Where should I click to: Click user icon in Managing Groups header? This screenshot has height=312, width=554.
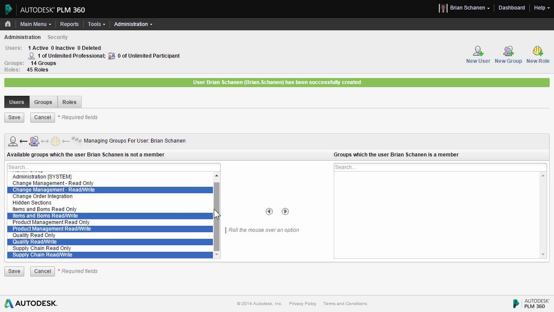click(13, 141)
